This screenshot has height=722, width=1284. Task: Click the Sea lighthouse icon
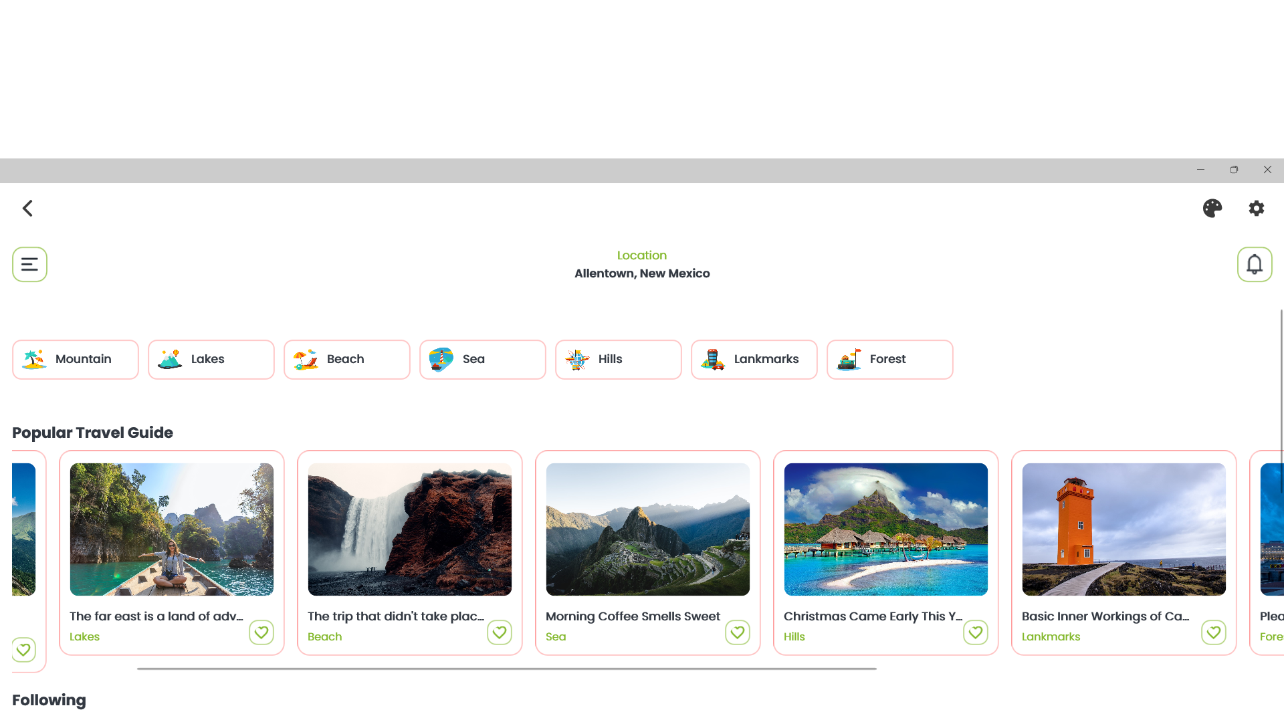(x=441, y=360)
